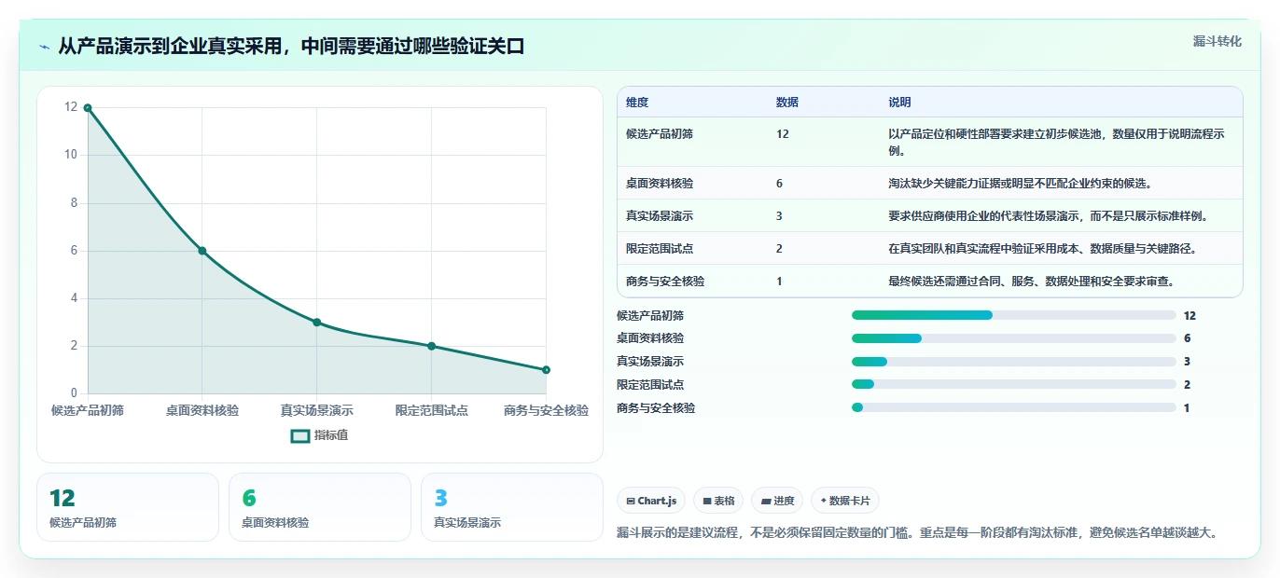
Task: Click the description starting 在真实团队和真实流程
Action: 1042,249
